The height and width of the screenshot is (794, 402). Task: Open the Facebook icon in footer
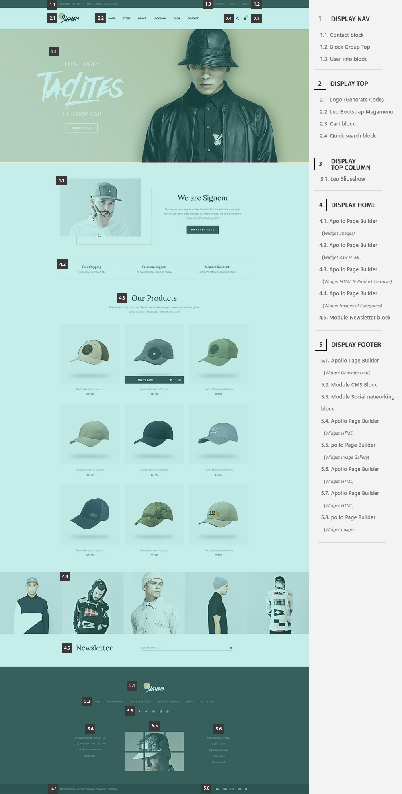(140, 711)
